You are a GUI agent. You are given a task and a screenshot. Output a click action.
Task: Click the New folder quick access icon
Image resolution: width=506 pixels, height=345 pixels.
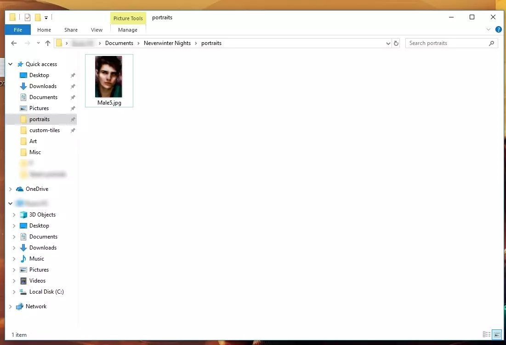click(38, 17)
